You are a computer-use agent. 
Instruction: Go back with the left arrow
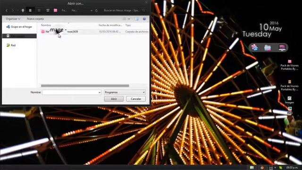pos(7,10)
